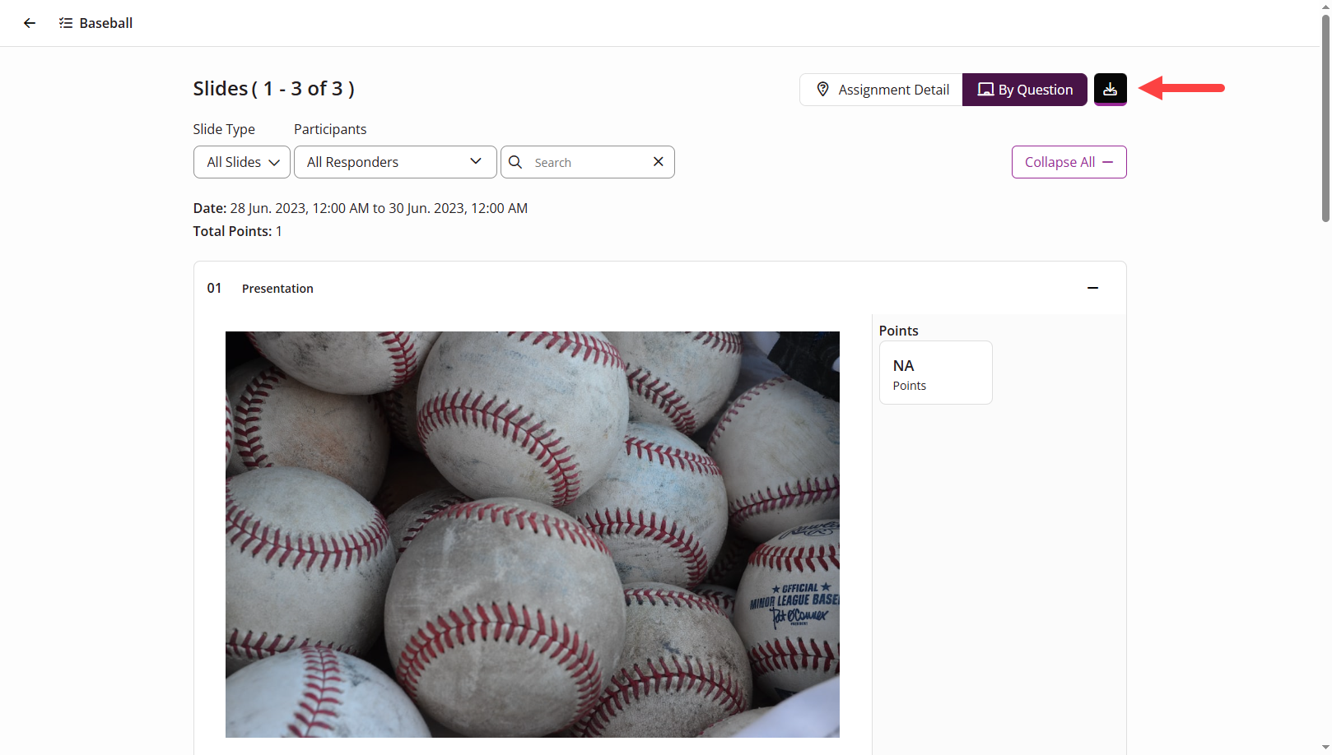Open the All Responders dropdown

click(395, 162)
